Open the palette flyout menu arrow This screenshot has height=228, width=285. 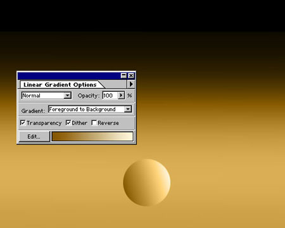131,84
